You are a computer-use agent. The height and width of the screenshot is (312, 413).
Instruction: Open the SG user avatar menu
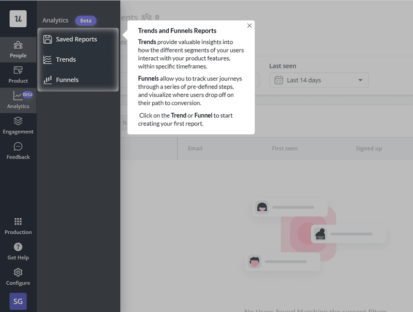coord(18,300)
